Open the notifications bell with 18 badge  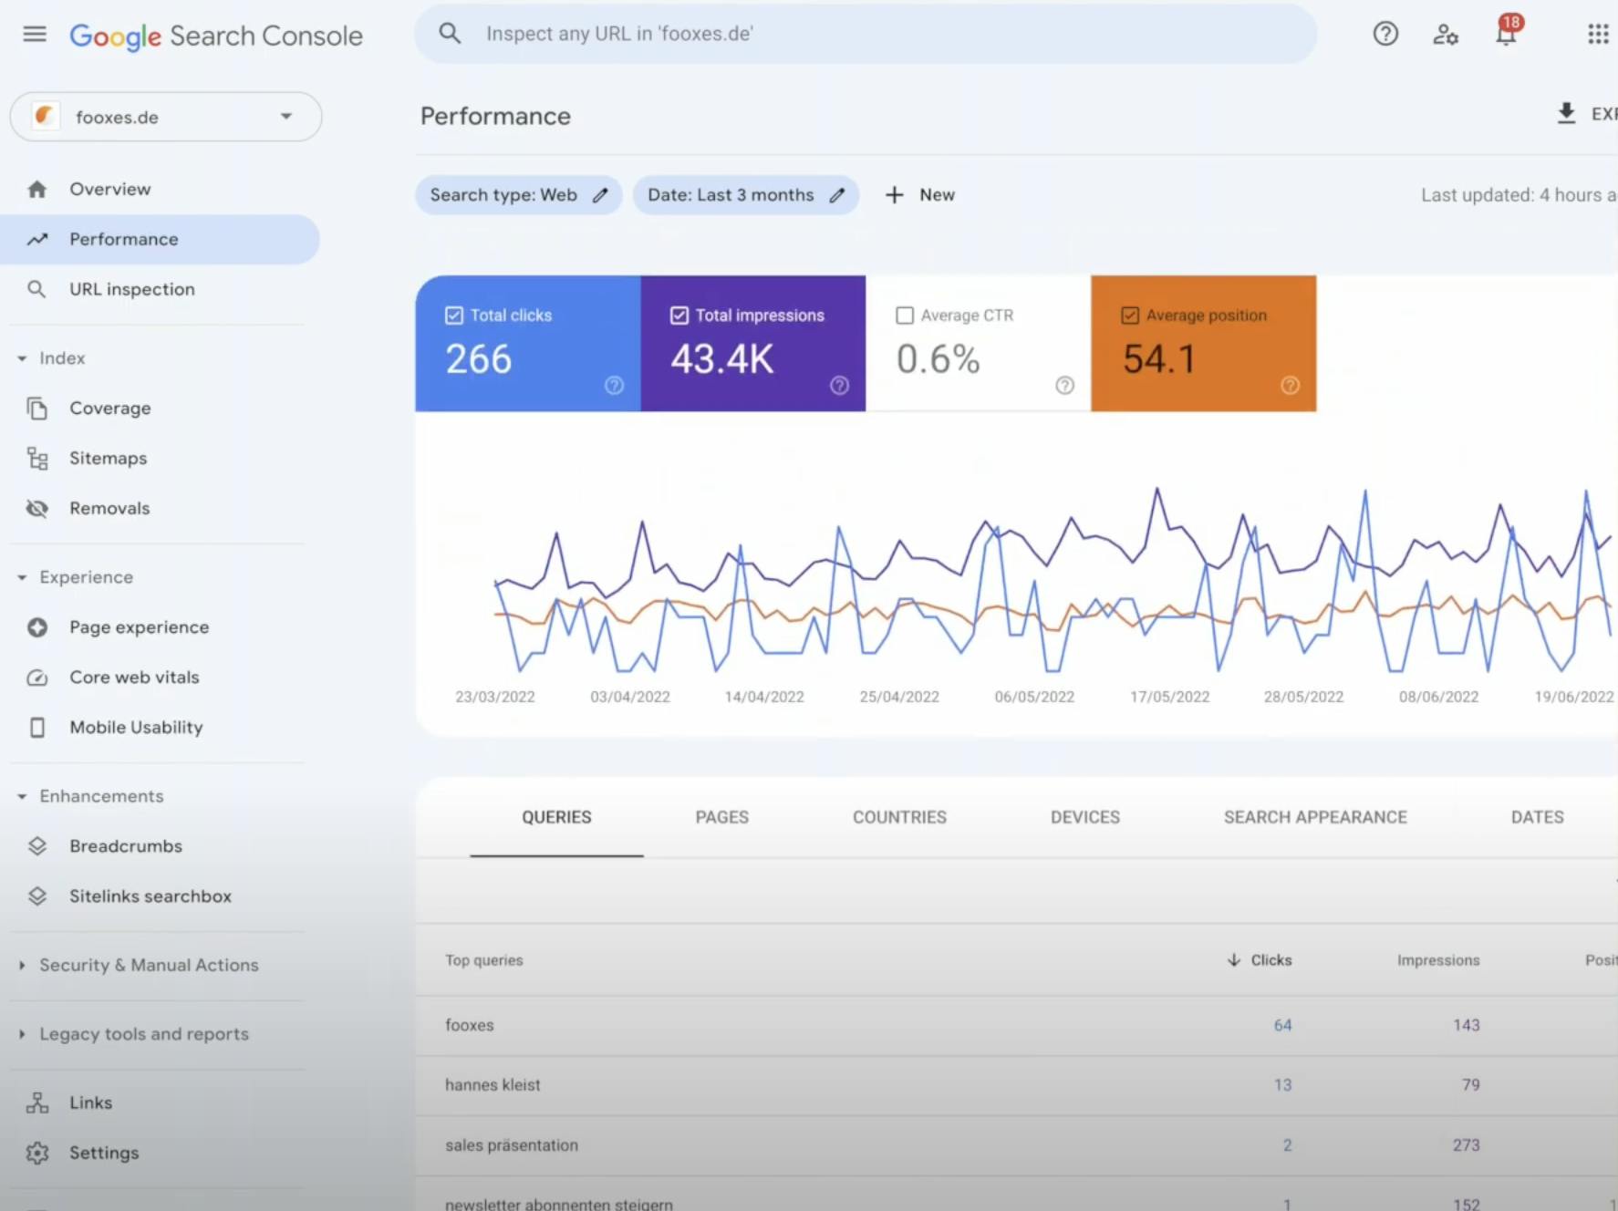tap(1507, 32)
